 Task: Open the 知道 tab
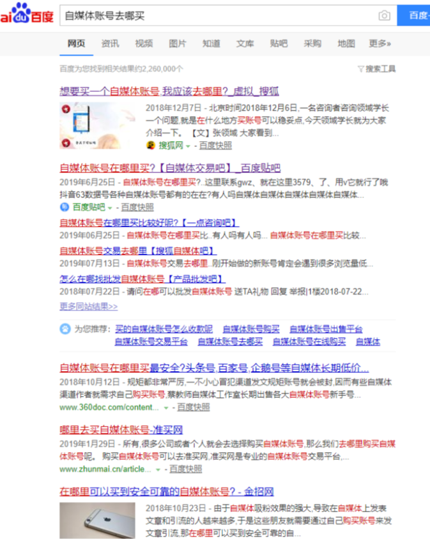(x=211, y=43)
